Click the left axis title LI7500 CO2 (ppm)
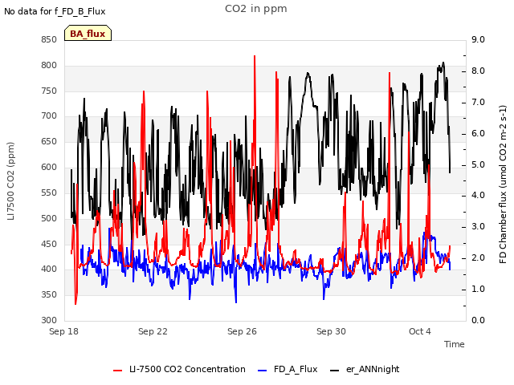 [10, 181]
